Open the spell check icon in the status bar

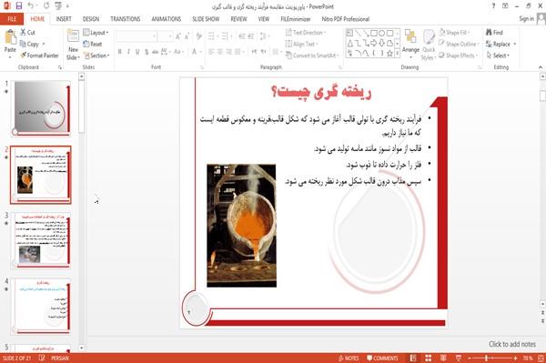[42, 358]
